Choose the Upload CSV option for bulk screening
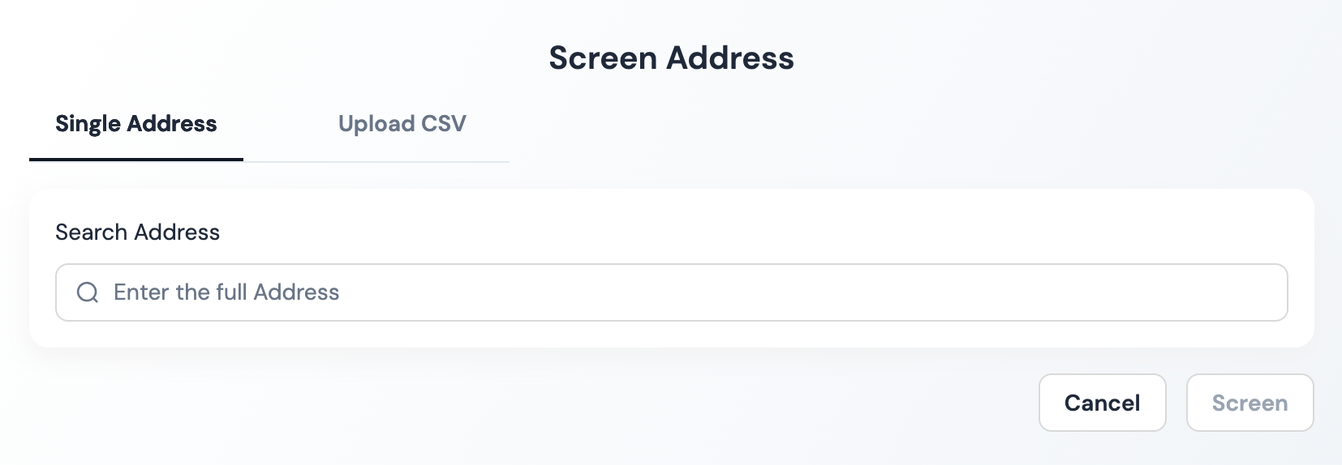This screenshot has width=1342, height=465. (x=402, y=124)
